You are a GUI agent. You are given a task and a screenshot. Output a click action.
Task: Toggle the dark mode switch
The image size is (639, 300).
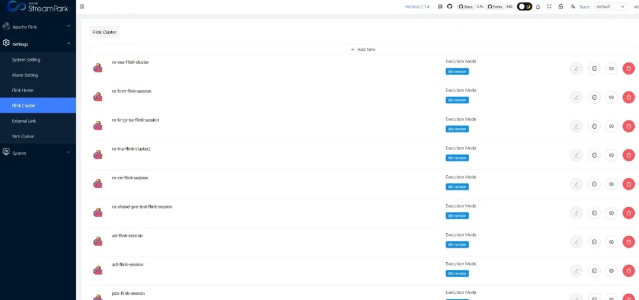click(x=524, y=6)
